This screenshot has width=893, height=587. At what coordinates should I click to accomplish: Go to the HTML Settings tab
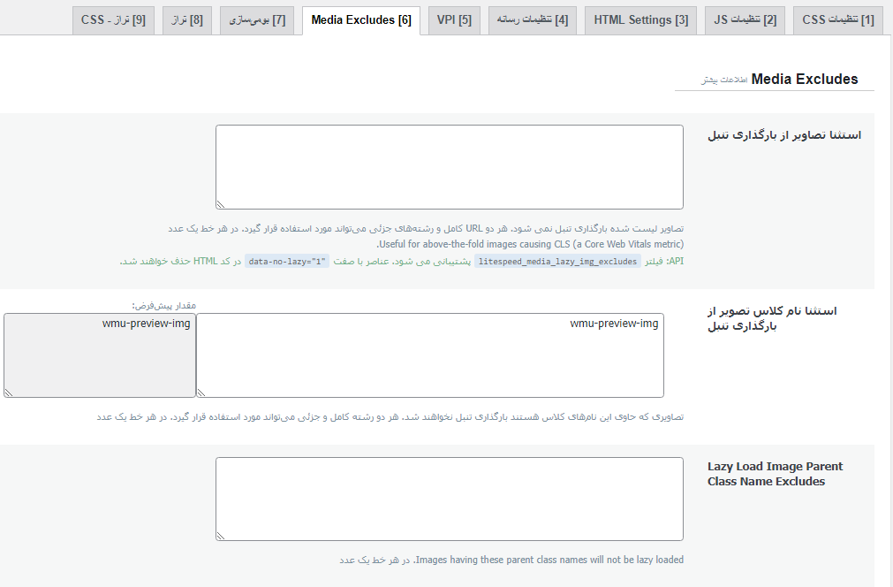(640, 20)
